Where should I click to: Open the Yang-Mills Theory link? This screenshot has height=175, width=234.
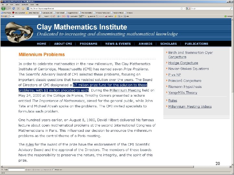(x=183, y=93)
